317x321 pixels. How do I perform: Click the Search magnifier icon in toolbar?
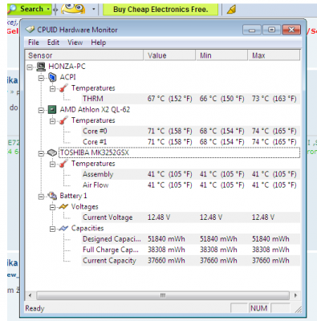click(12, 9)
